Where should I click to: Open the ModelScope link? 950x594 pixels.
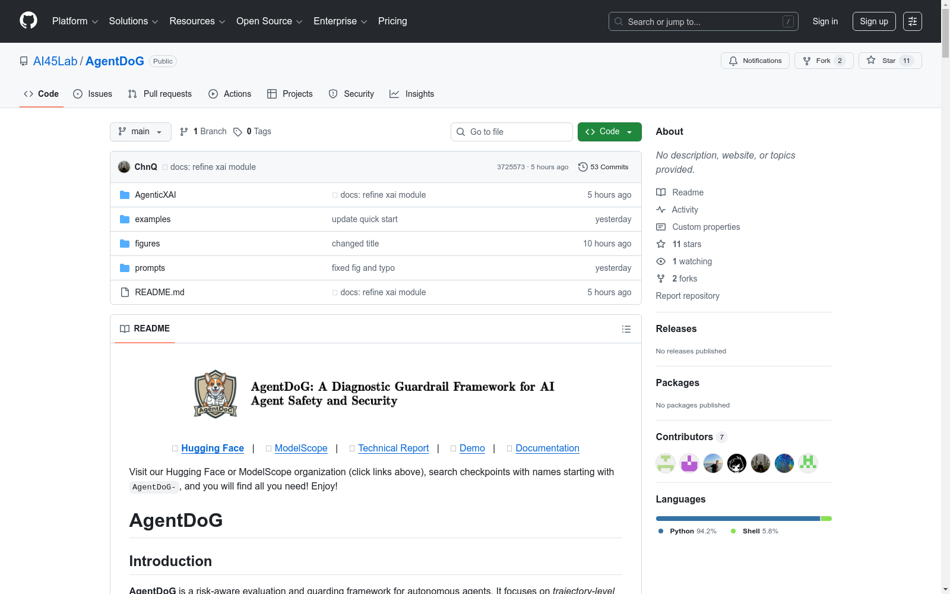(301, 448)
